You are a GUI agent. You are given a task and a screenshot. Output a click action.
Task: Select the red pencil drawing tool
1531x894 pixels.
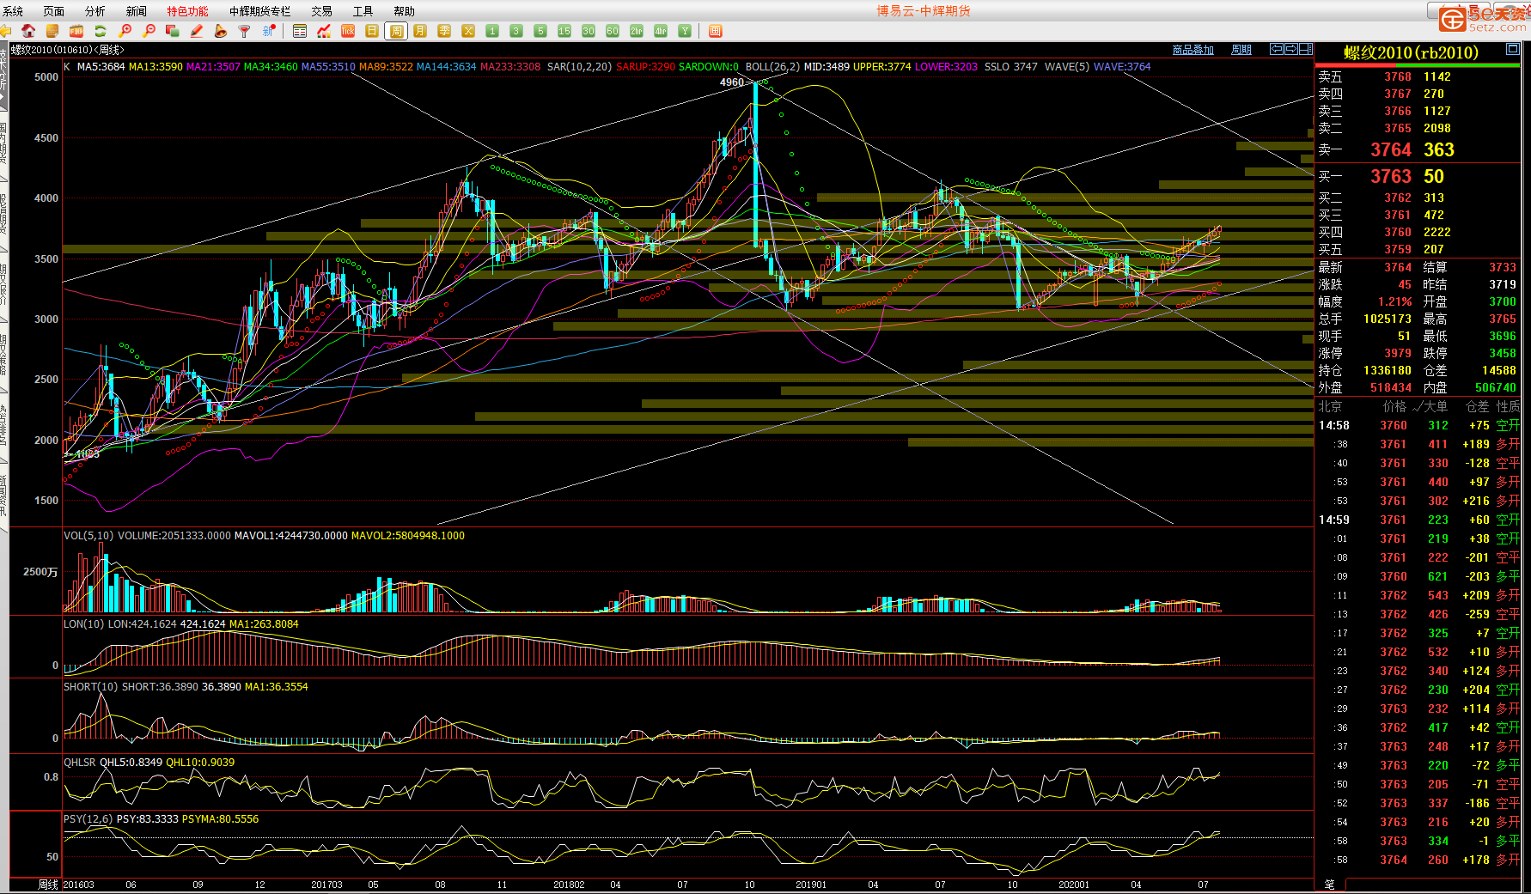197,31
